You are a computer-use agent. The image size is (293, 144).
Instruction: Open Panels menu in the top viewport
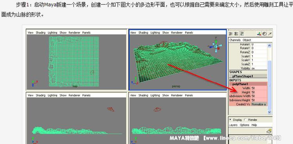[86, 33]
